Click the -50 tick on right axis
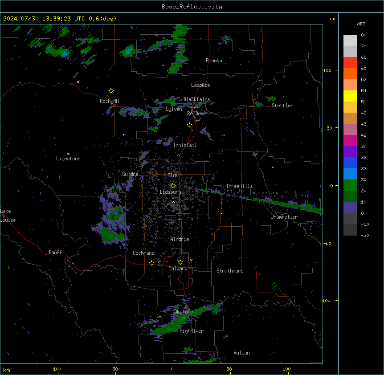Viewport: 384px width, 375px height. [x=327, y=243]
